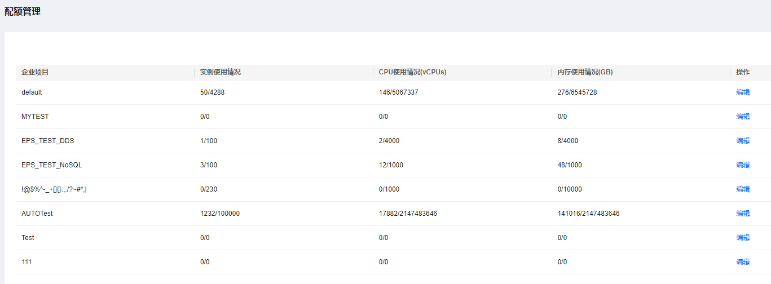Select the AUTOTest project name

tap(37, 214)
